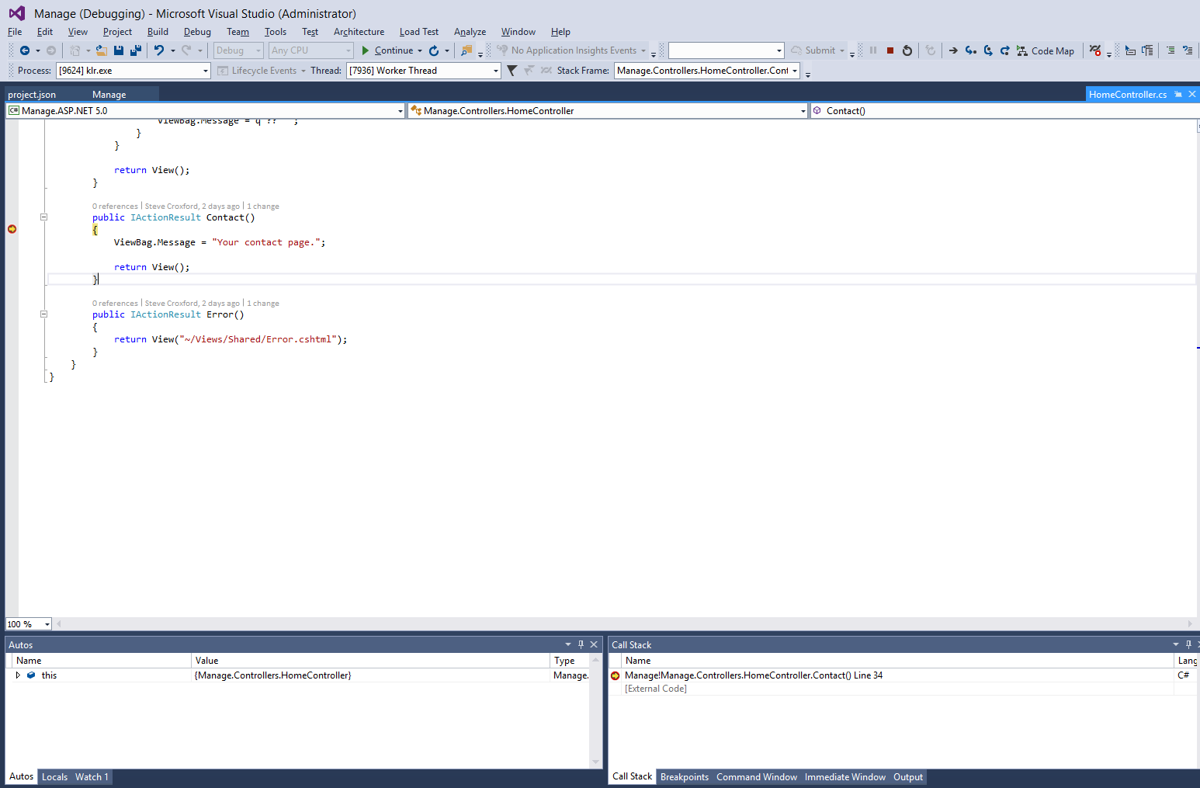The width and height of the screenshot is (1200, 788).
Task: Select the [External Code] call stack row
Action: pyautogui.click(x=656, y=689)
